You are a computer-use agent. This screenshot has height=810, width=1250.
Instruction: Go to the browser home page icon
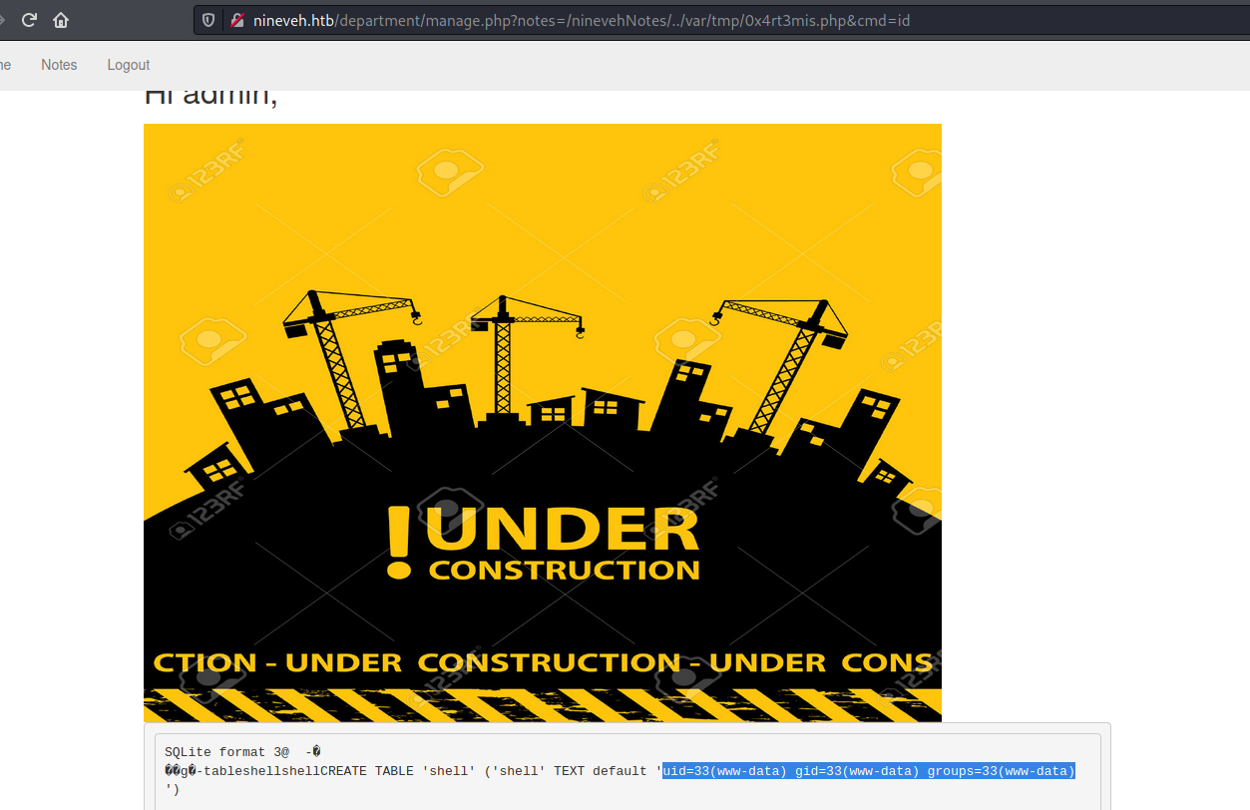pyautogui.click(x=61, y=19)
